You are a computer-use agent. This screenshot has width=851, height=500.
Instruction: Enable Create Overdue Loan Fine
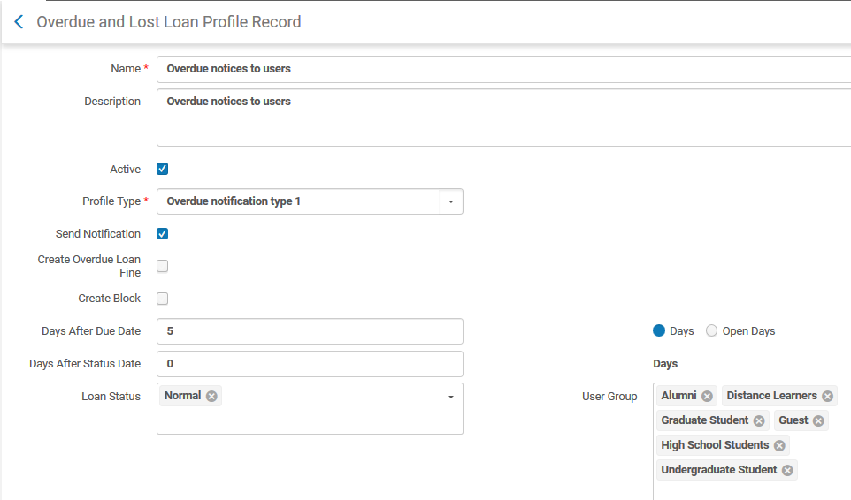point(162,266)
